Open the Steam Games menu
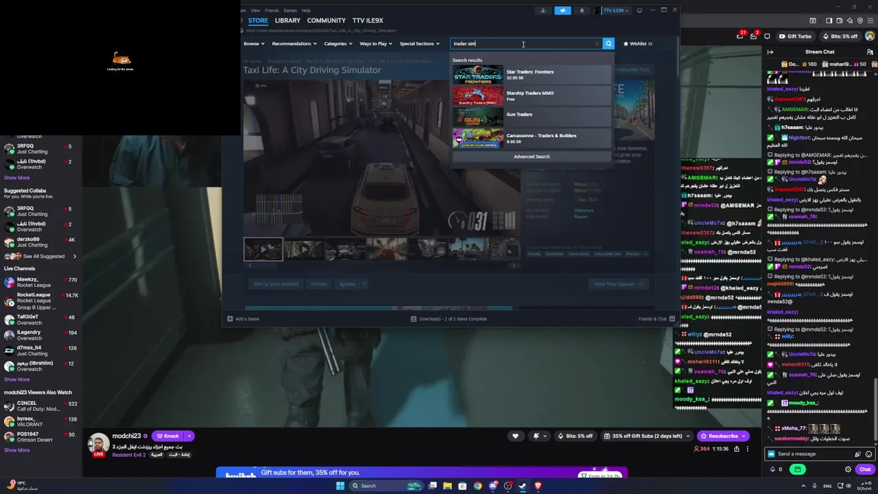The width and height of the screenshot is (878, 494). click(290, 10)
